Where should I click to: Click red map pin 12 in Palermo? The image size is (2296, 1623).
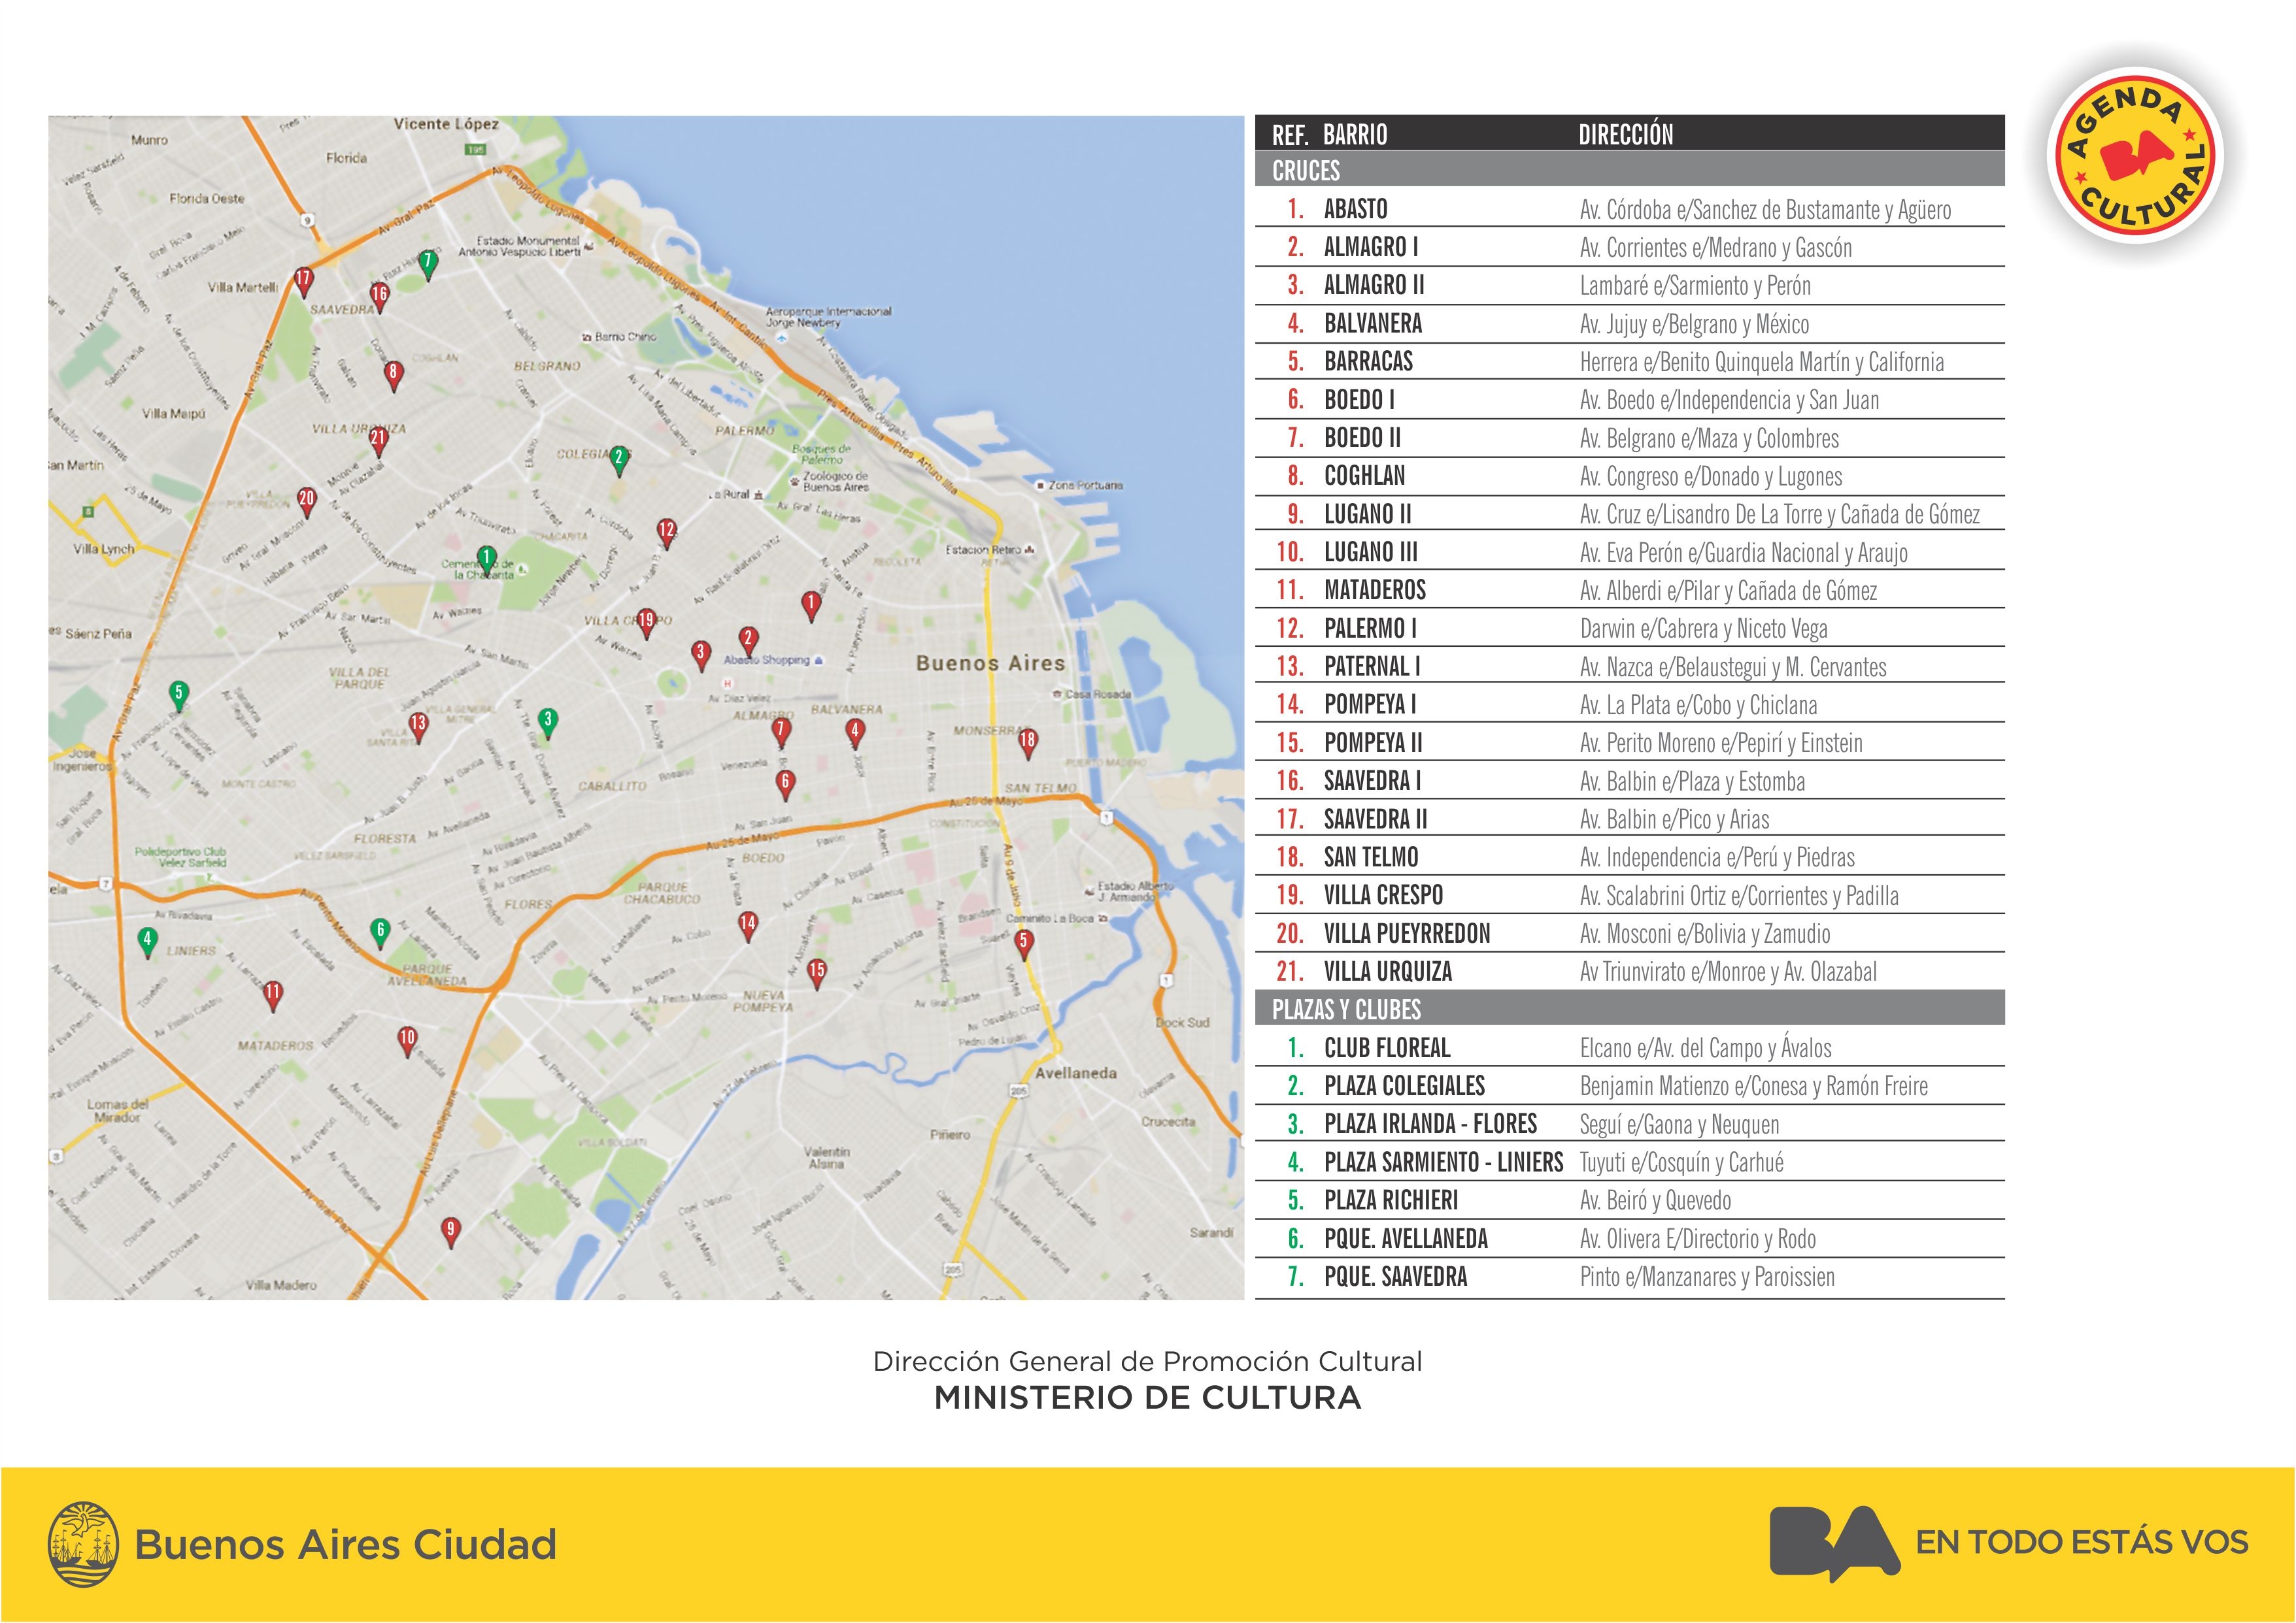pyautogui.click(x=667, y=534)
